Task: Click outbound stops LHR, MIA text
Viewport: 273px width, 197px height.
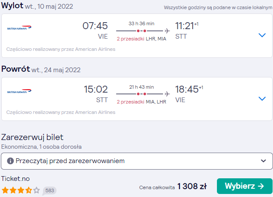Action: click(156, 39)
